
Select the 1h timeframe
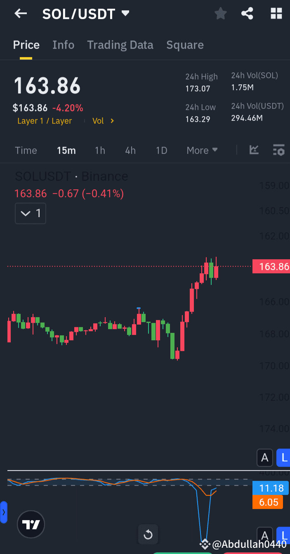point(100,150)
